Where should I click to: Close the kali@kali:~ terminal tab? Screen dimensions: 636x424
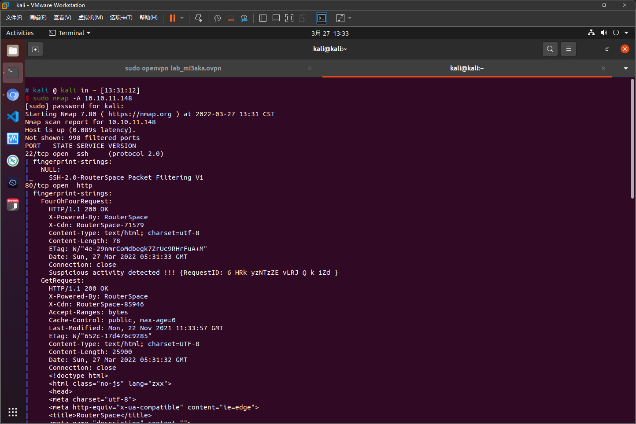coord(603,68)
